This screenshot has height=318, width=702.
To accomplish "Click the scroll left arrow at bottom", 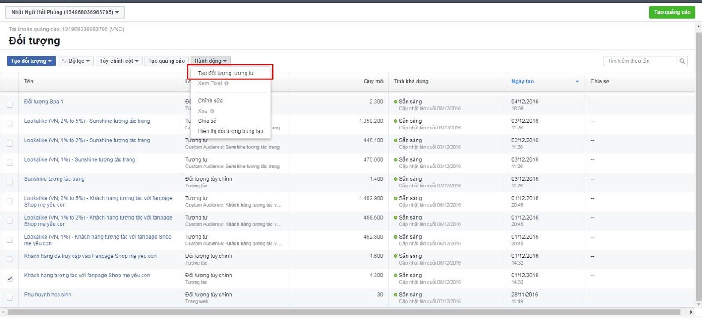I will pyautogui.click(x=4, y=312).
